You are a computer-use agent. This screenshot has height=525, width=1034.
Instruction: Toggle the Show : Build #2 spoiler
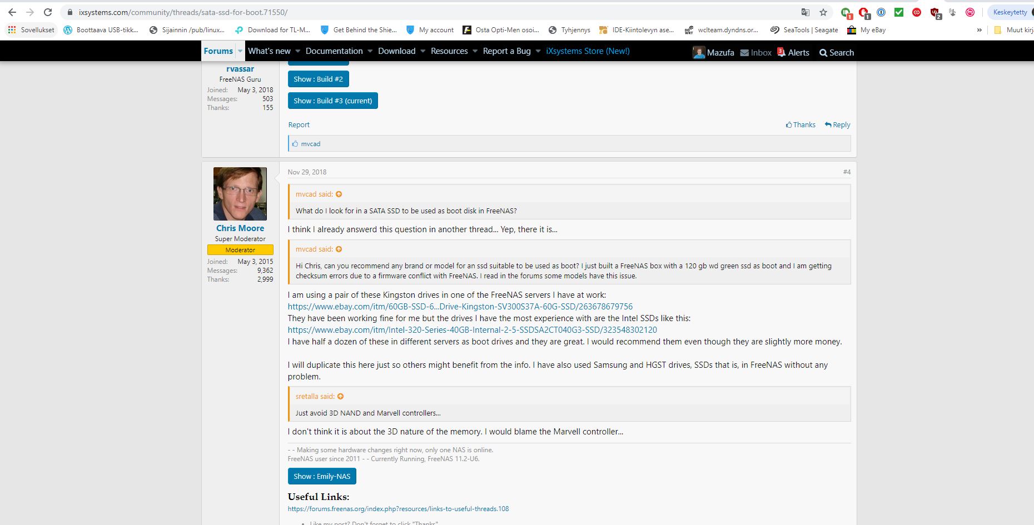pos(318,79)
